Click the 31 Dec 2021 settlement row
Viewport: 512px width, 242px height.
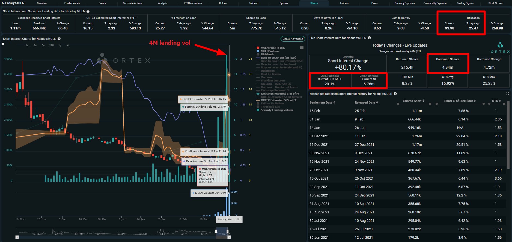[408, 136]
